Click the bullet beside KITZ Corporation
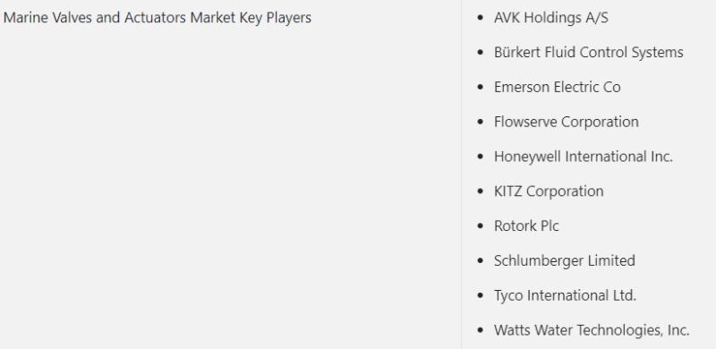716x349 pixels. (x=480, y=192)
